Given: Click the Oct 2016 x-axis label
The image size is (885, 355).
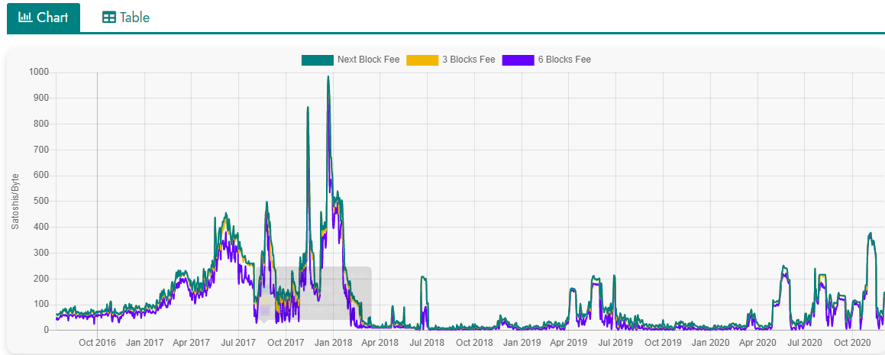Looking at the screenshot, I should point(97,343).
